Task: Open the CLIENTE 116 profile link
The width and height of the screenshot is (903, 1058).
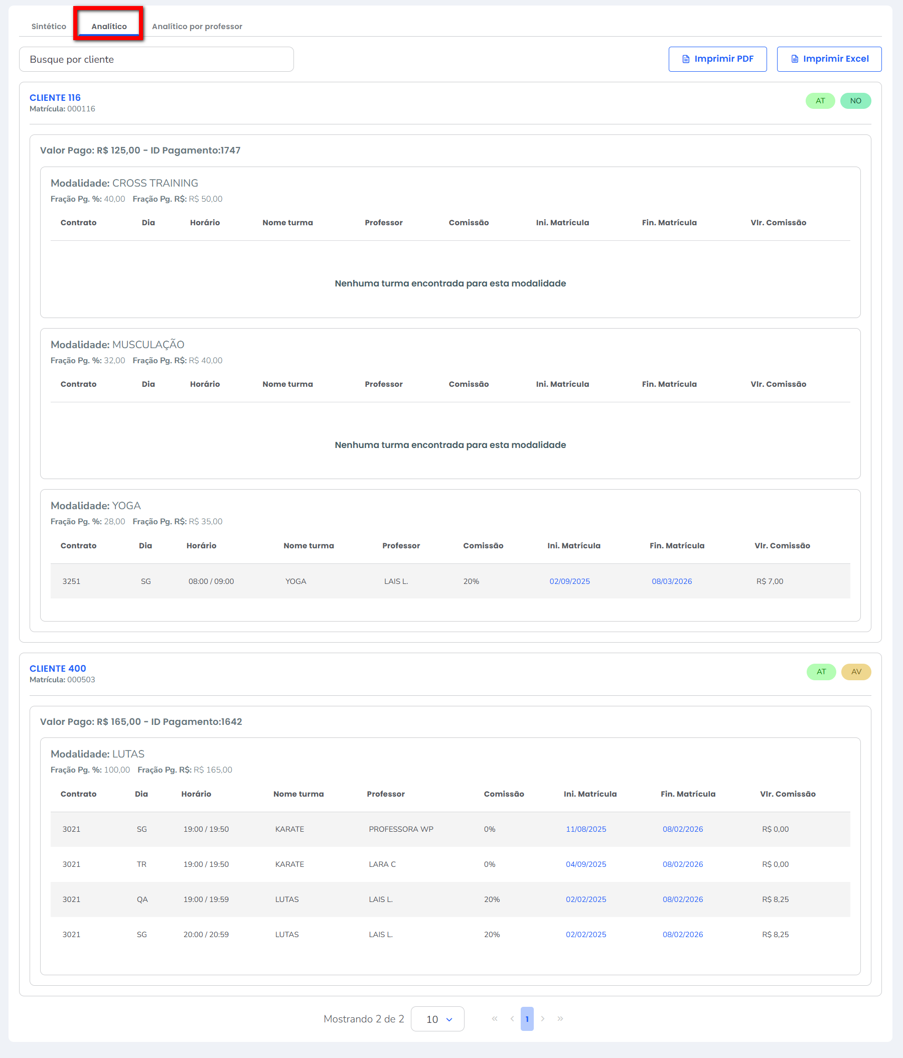Action: coord(55,97)
